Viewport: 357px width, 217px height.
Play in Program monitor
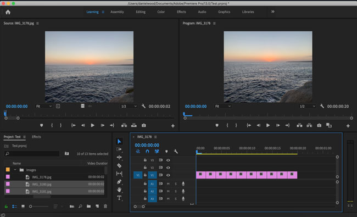268,125
